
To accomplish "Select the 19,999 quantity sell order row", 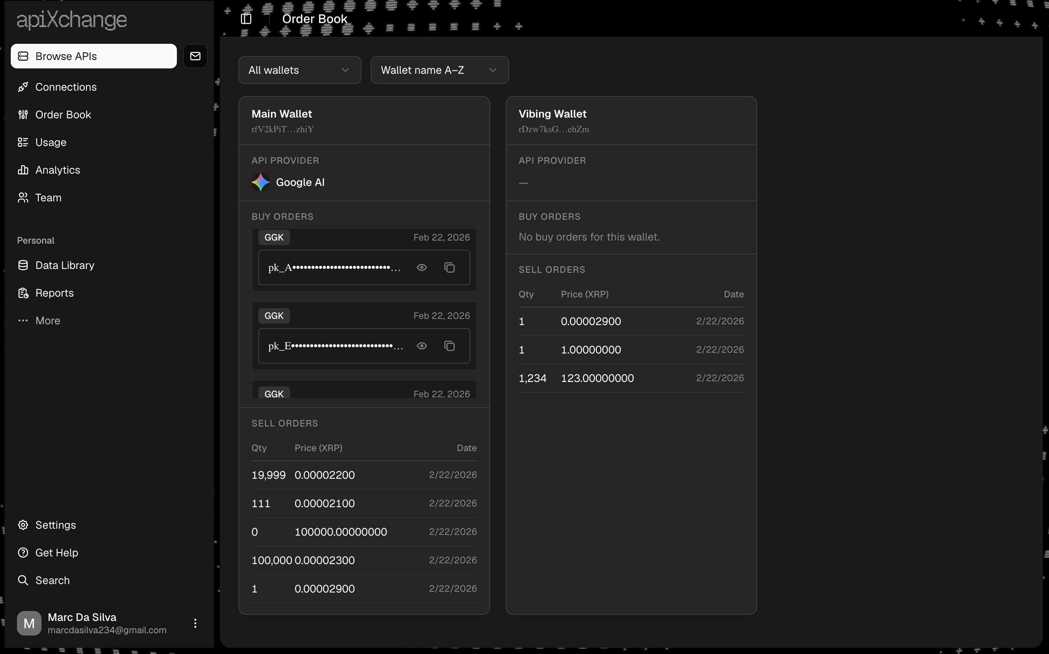I will pos(363,475).
